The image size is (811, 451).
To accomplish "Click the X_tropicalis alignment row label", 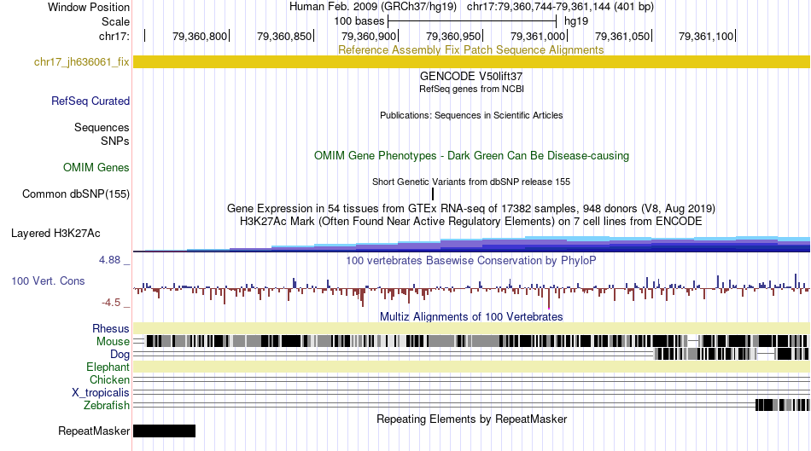I will coord(101,393).
